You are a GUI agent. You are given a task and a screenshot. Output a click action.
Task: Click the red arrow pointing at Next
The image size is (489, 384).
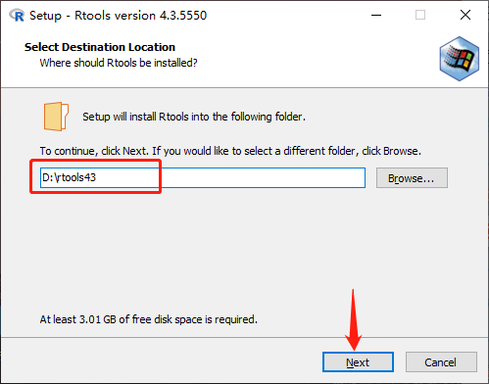(353, 319)
